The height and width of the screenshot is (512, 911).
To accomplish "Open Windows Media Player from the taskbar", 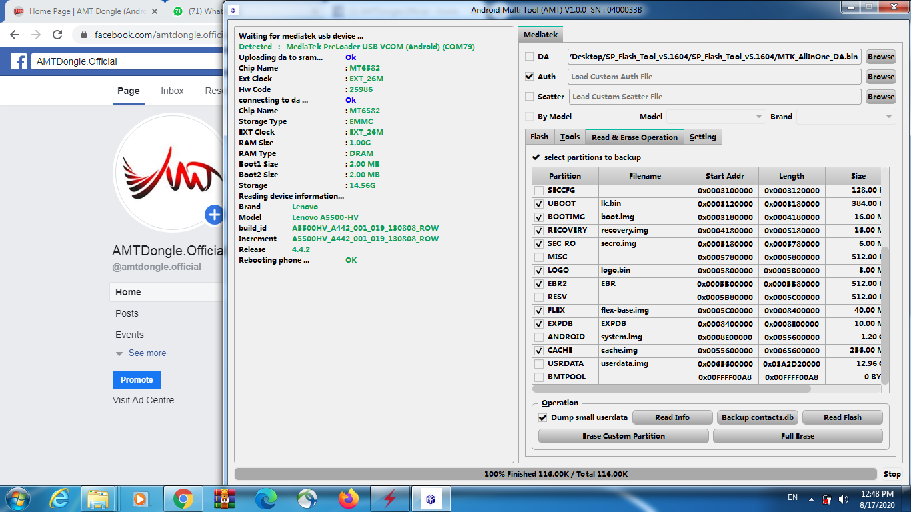I will point(140,498).
